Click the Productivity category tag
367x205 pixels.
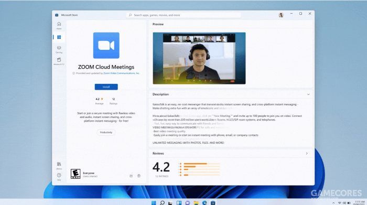coord(106,132)
